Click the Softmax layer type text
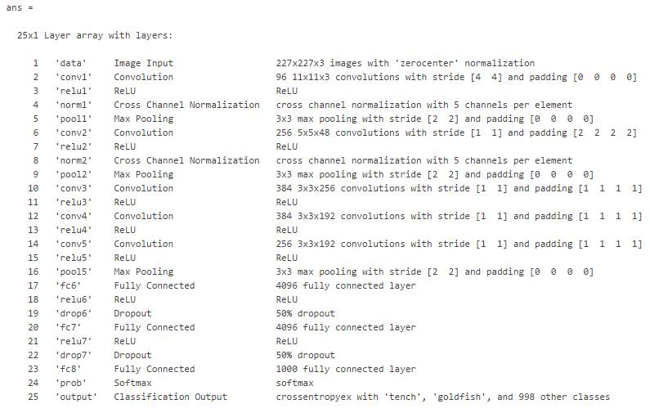Screen dimensions: 650x413 point(132,383)
